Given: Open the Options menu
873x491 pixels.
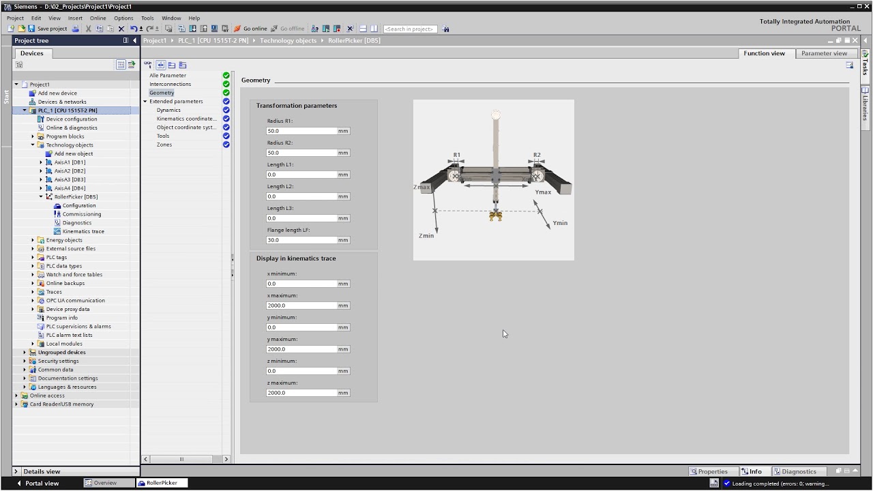Looking at the screenshot, I should [123, 18].
